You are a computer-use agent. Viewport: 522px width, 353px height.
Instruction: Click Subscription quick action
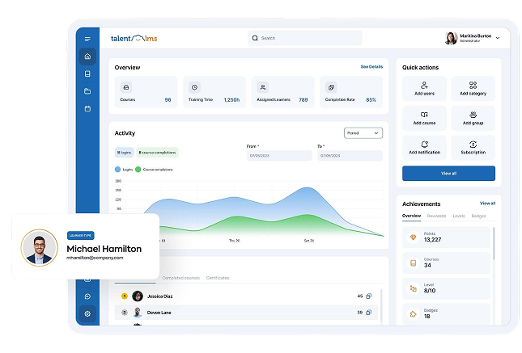(473, 148)
